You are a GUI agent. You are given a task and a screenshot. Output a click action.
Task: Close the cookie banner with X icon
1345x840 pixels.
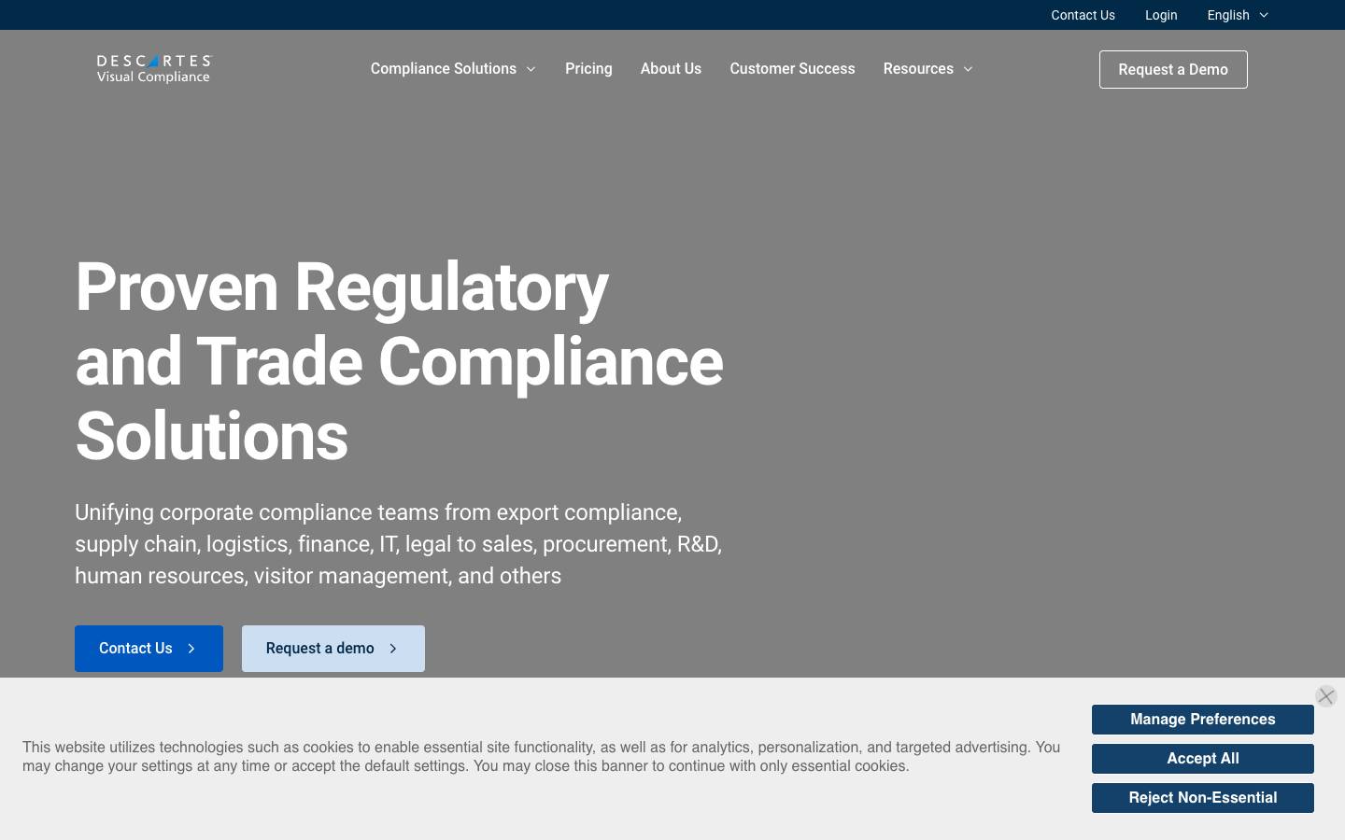1325,696
